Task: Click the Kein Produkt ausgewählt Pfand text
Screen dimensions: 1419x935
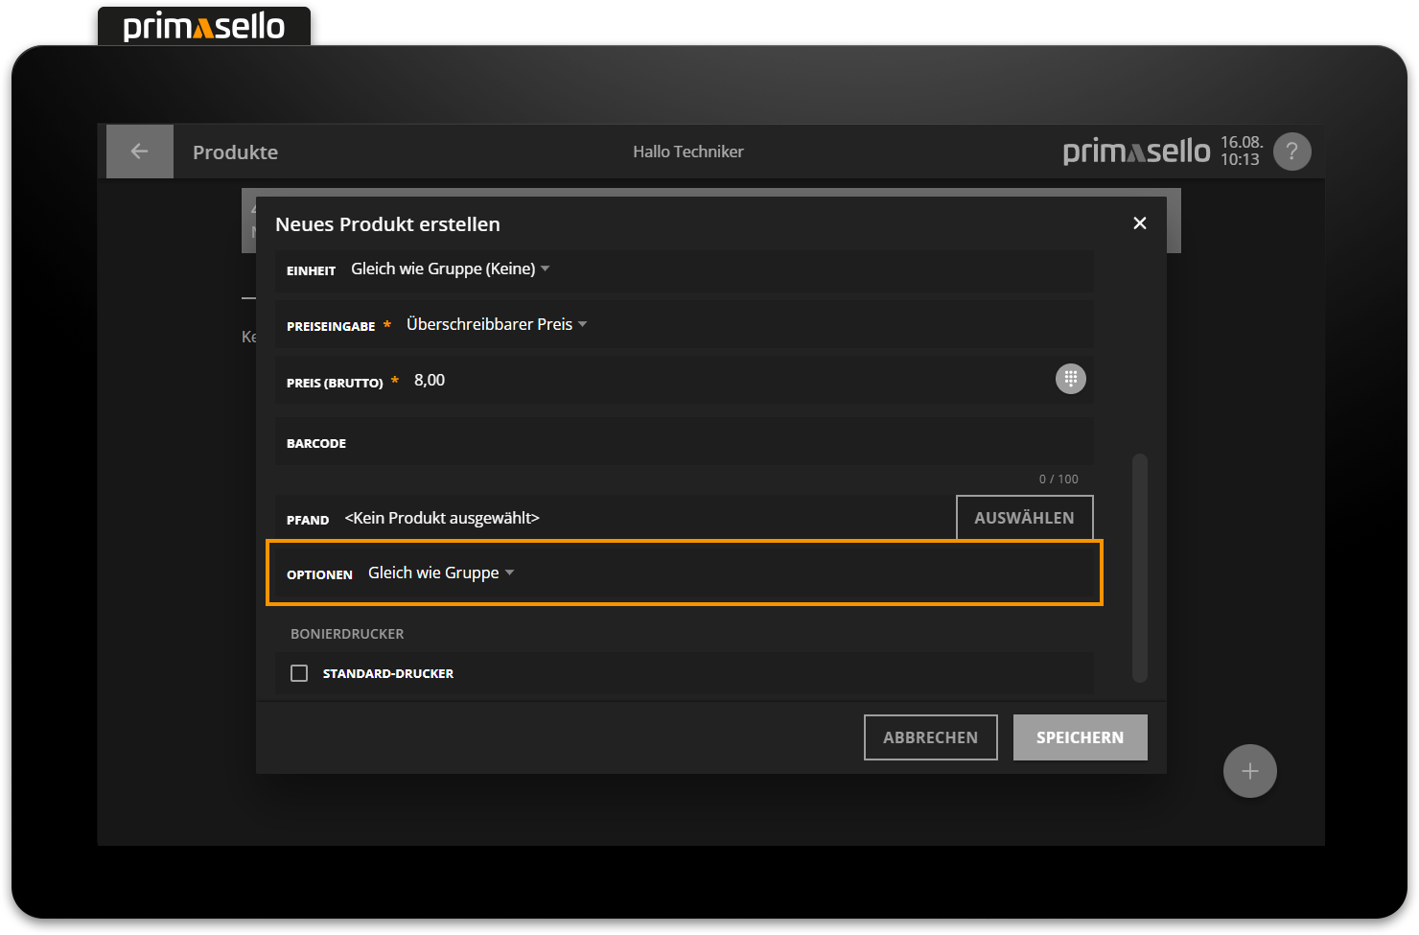Action: 441,517
